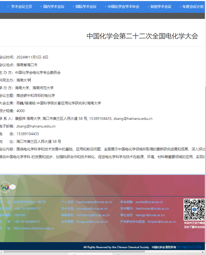206x255 pixels.
Task: Open the 其他学术会议 navigation item
Action: point(161,7)
